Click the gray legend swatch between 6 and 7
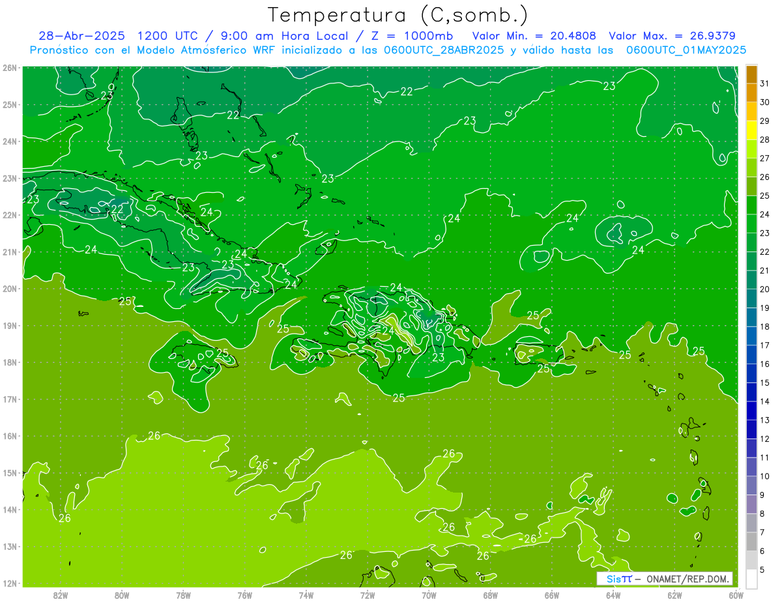Viewport: 782px width, 604px height. click(x=751, y=541)
